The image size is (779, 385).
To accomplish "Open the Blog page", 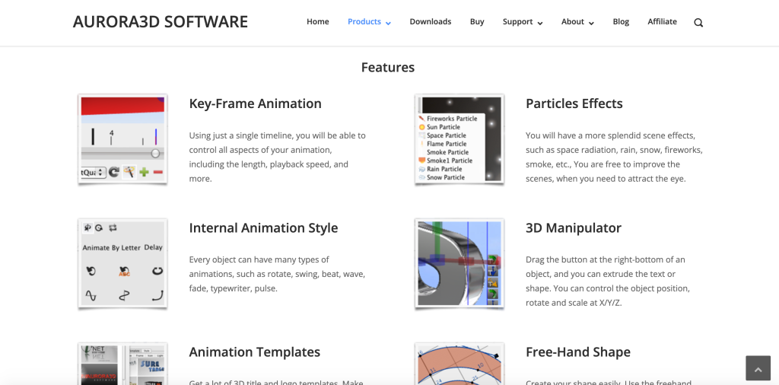I will [621, 22].
